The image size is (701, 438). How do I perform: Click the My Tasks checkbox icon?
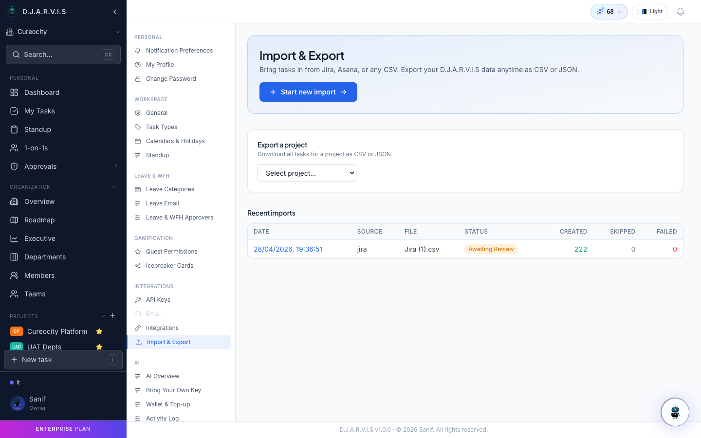(14, 111)
